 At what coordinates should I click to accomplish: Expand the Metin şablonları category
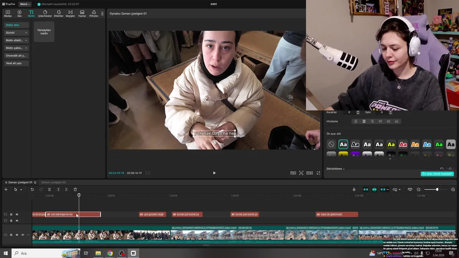(x=16, y=48)
